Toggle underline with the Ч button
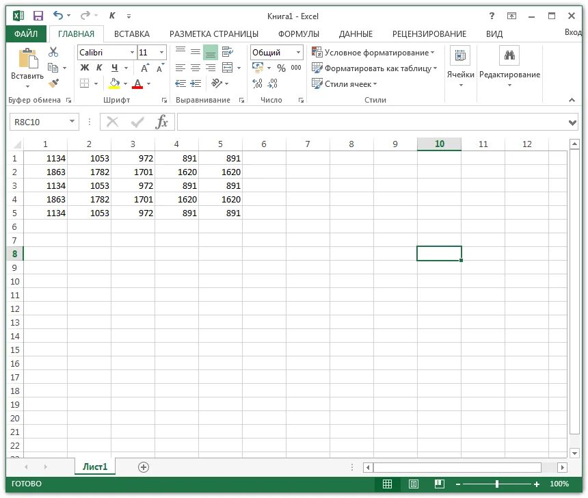The image size is (588, 498). coord(115,68)
